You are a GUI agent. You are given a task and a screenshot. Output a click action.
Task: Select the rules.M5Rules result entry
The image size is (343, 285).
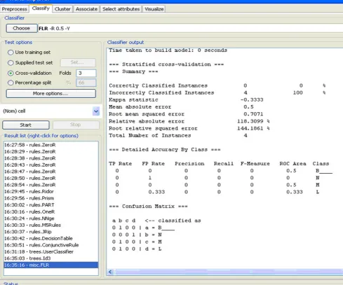51,225
